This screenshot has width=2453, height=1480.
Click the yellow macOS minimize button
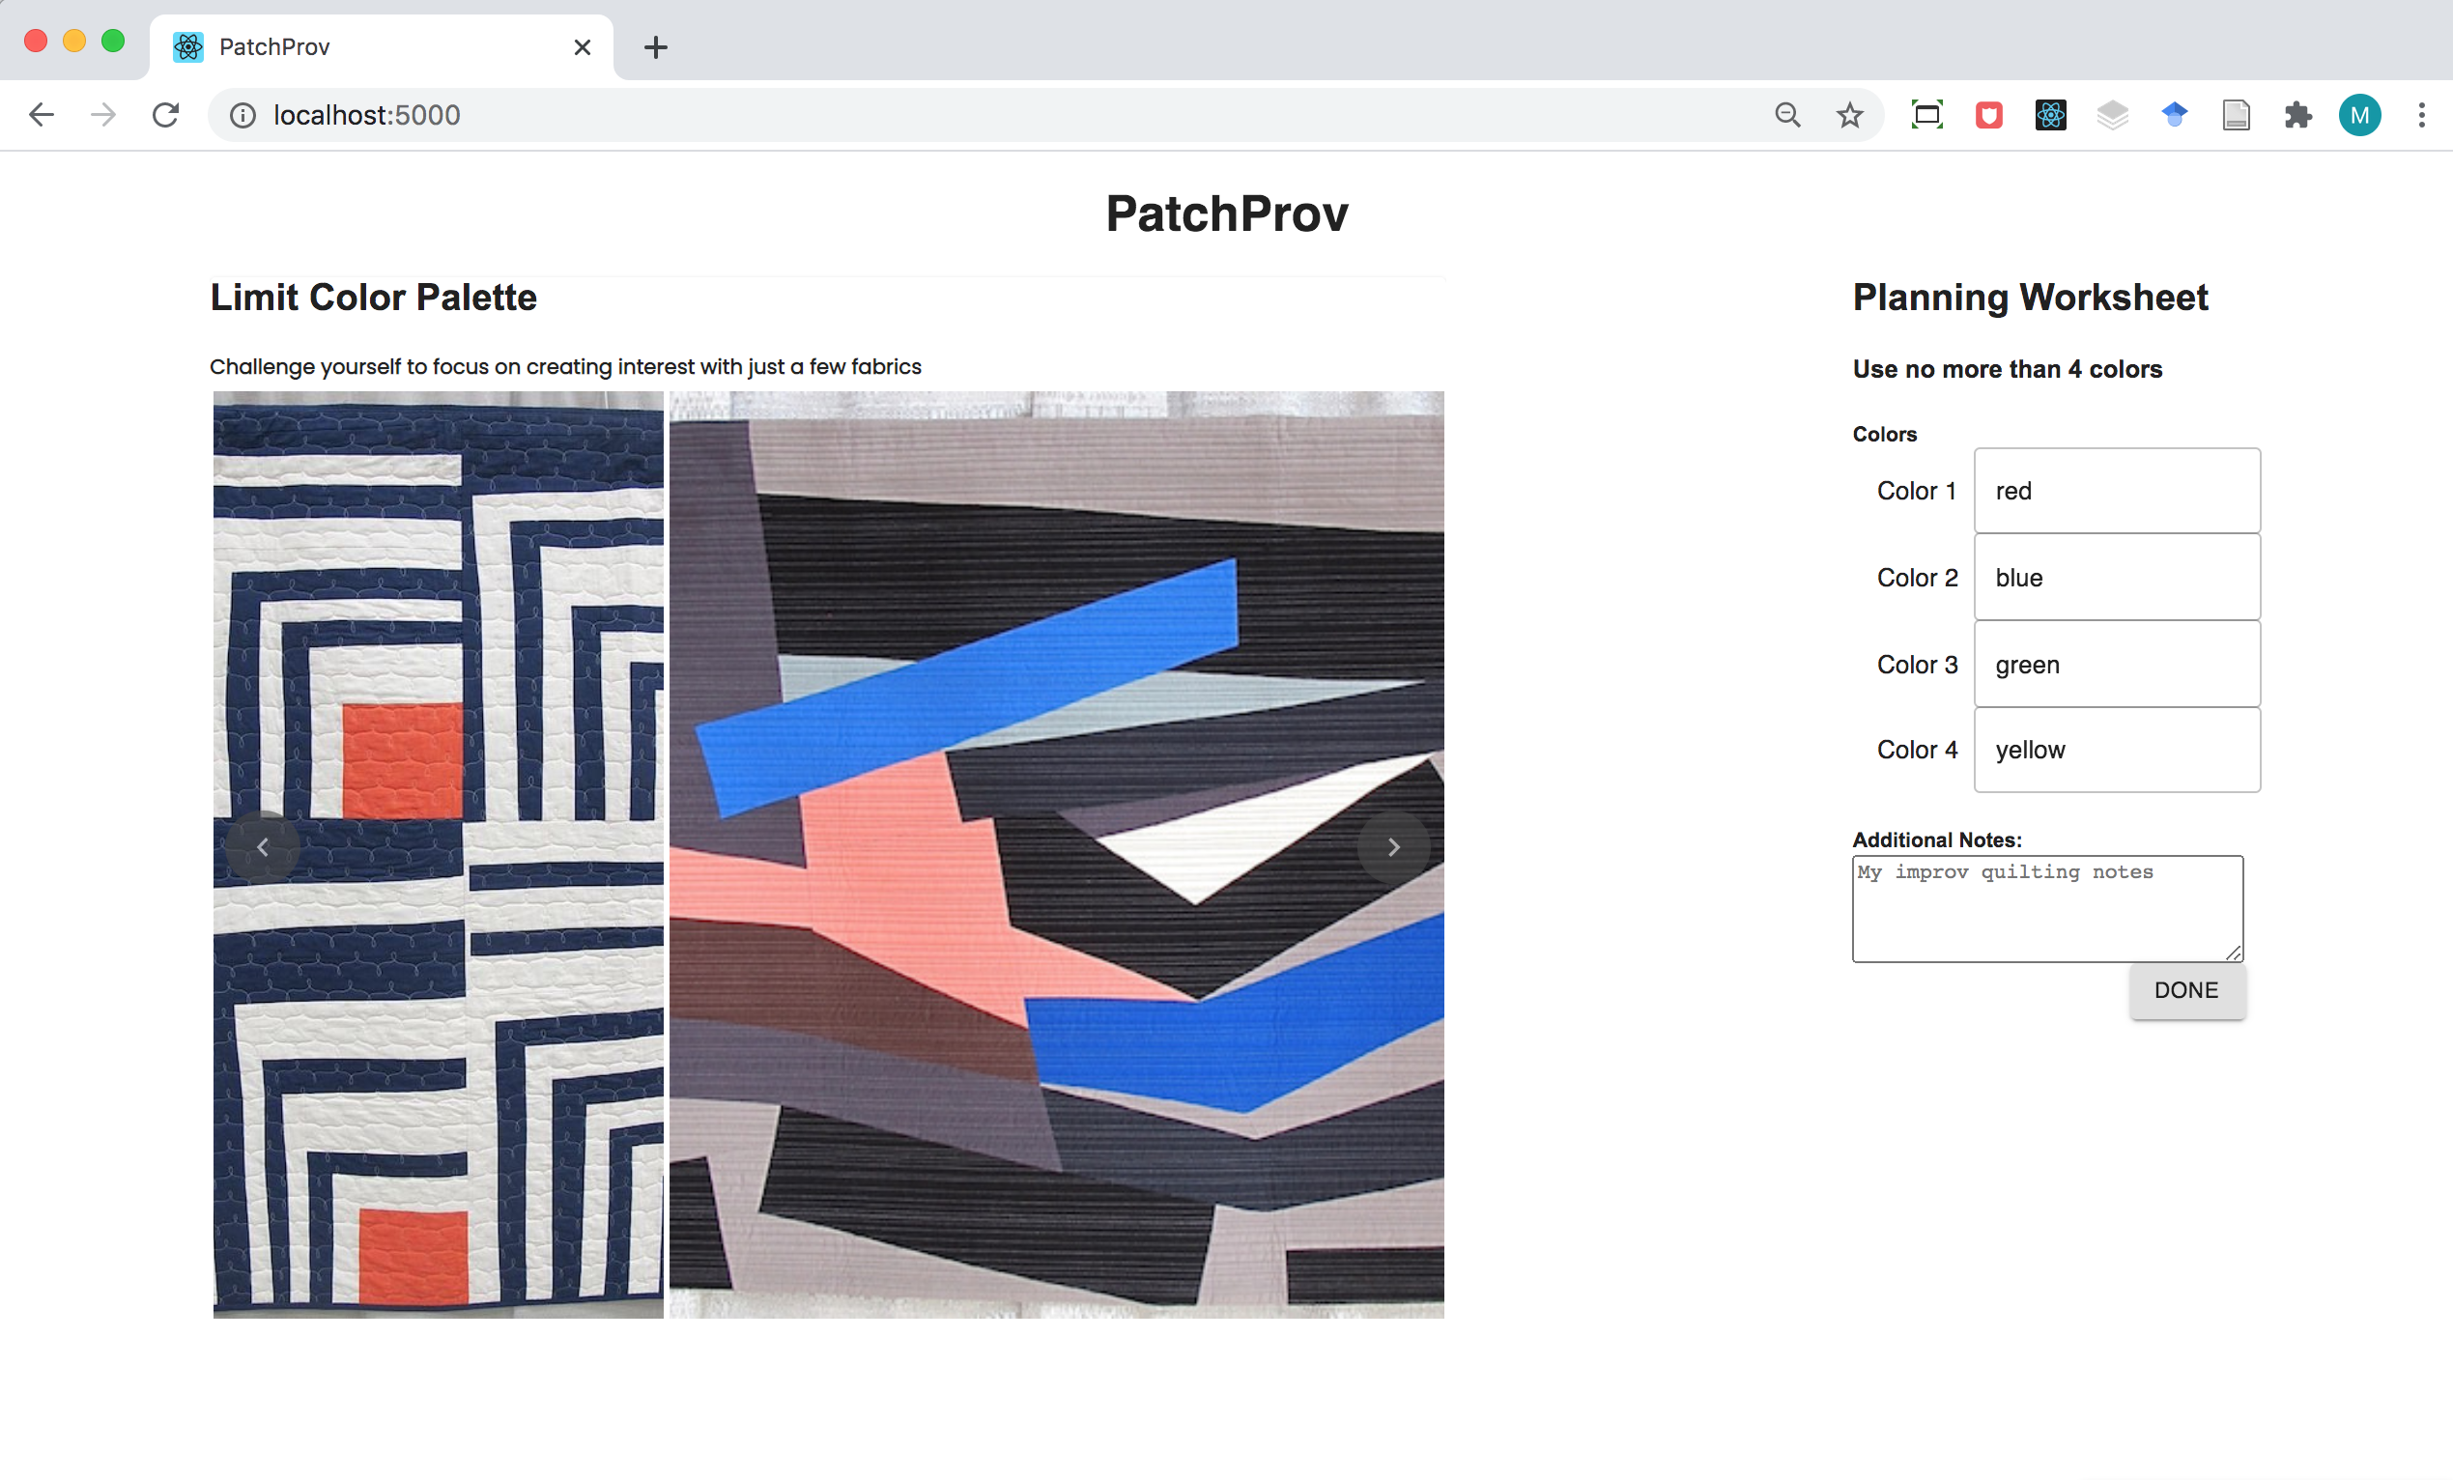pos(74,41)
